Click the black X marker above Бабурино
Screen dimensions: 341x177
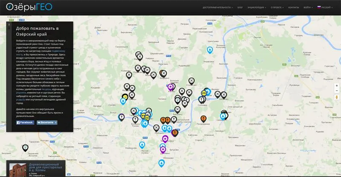click(x=177, y=110)
